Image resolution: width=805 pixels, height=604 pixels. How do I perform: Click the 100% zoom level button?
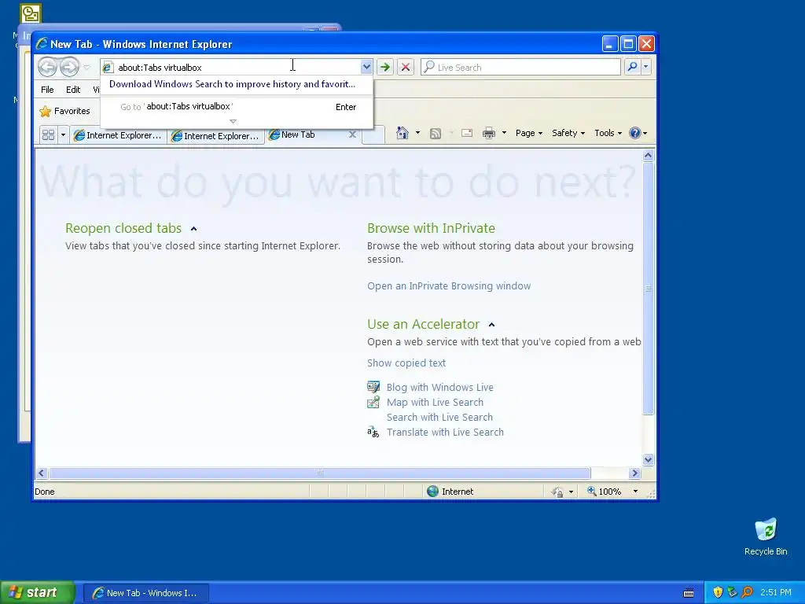[604, 492]
